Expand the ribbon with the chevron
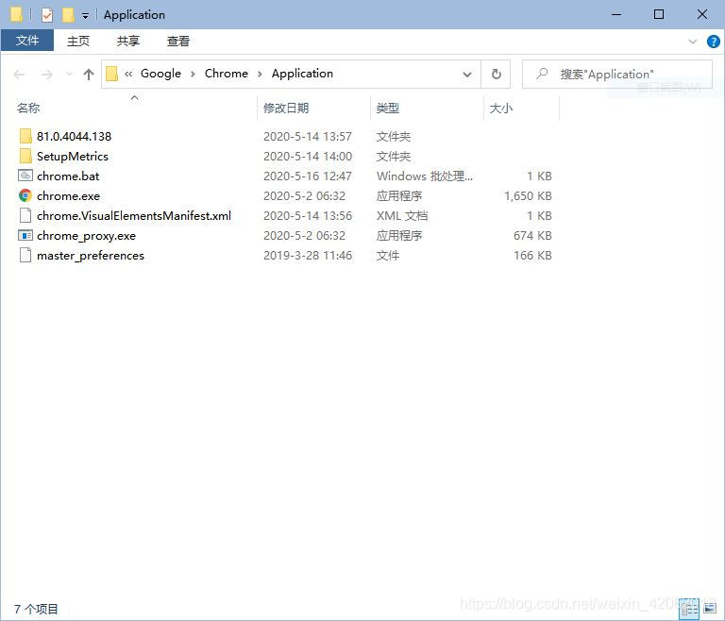The width and height of the screenshot is (725, 621). (694, 42)
